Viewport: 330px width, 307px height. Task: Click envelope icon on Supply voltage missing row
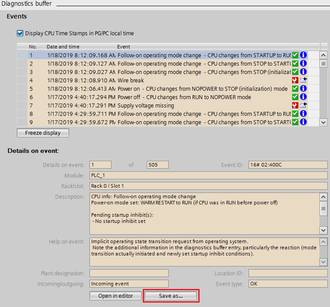(x=303, y=105)
